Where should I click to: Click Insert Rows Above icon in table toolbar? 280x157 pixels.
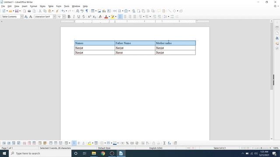pos(4,143)
